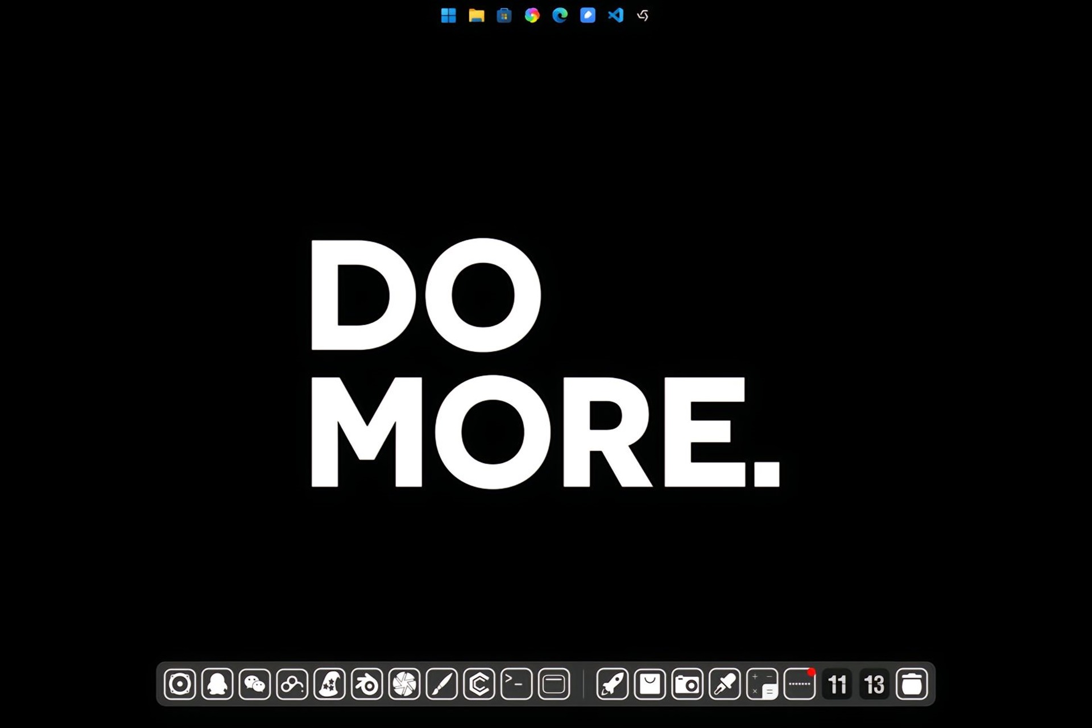Launch QQ penguin app from dock
This screenshot has width=1092, height=728.
click(x=217, y=684)
